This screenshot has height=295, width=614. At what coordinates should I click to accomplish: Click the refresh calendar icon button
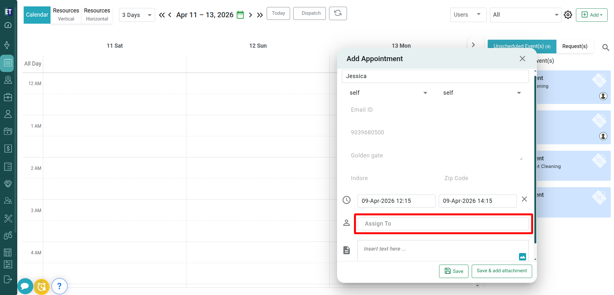point(338,13)
